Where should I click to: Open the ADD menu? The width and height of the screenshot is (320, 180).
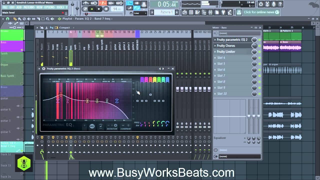tap(19, 7)
